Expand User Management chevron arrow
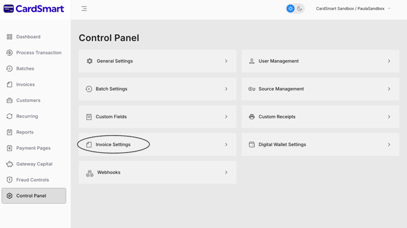 tap(389, 61)
